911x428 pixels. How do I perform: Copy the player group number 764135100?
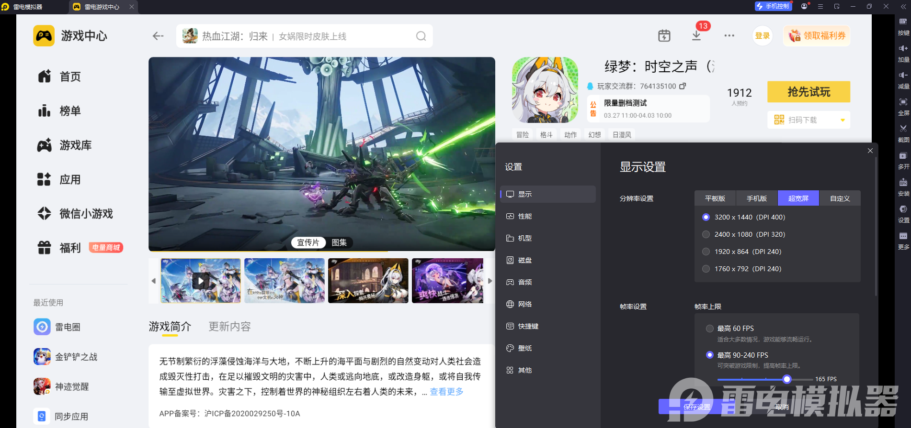coord(683,86)
